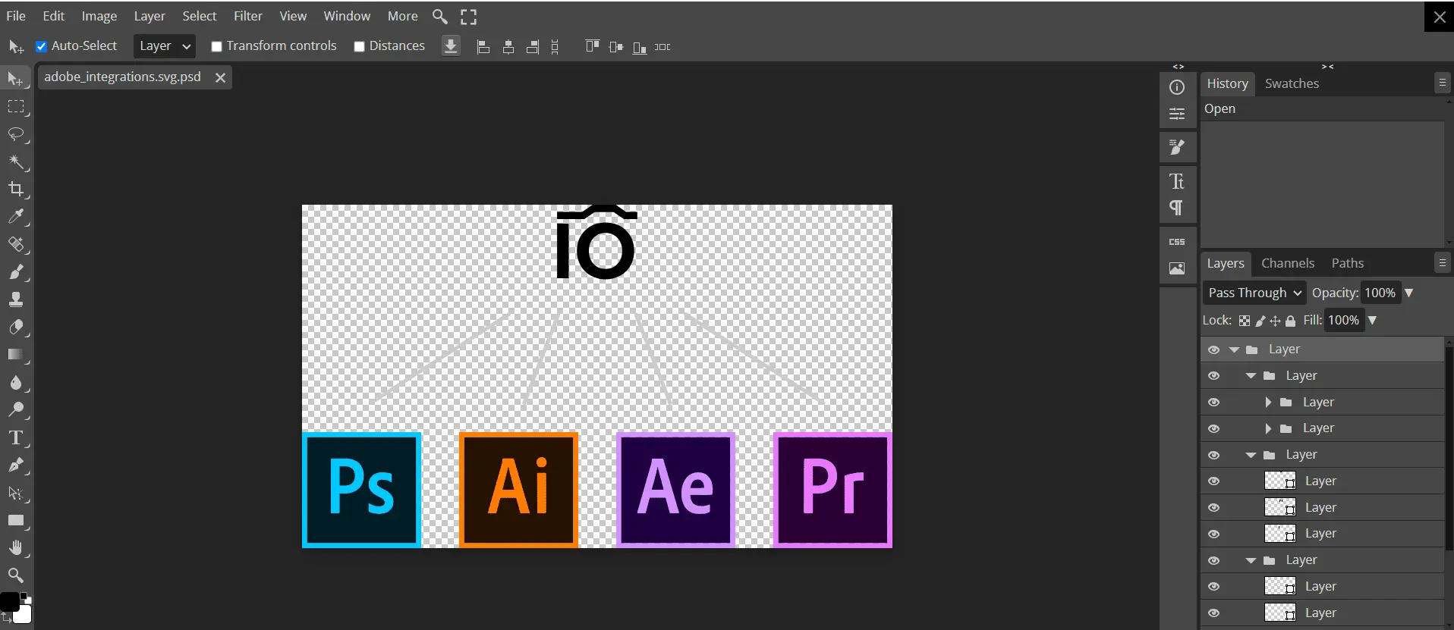Open the Fill slider arrow
1454x630 pixels.
point(1372,320)
